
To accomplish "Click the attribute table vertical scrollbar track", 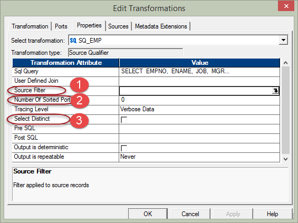I will pos(285,110).
